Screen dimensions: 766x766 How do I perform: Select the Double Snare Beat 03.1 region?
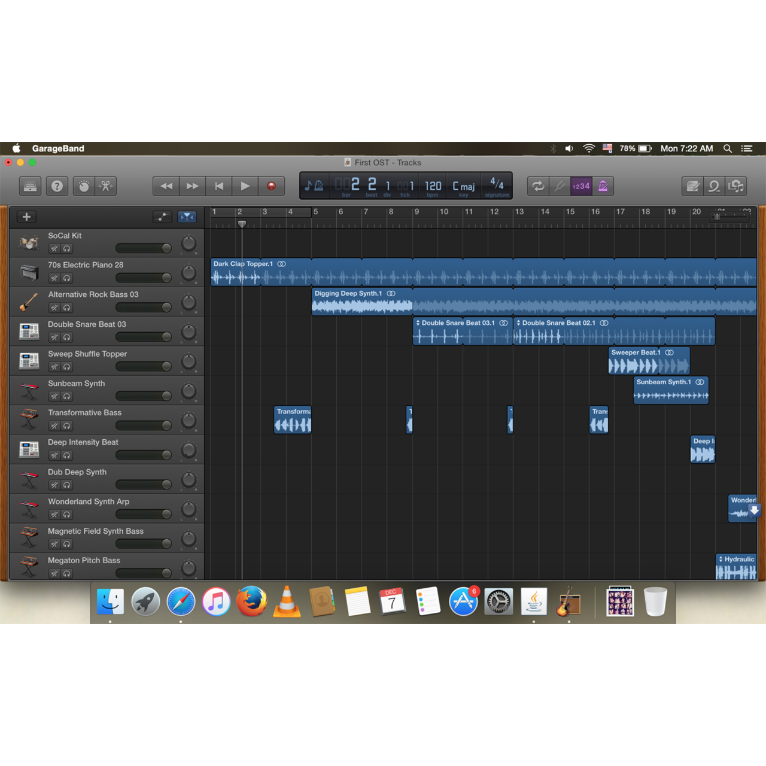(463, 331)
